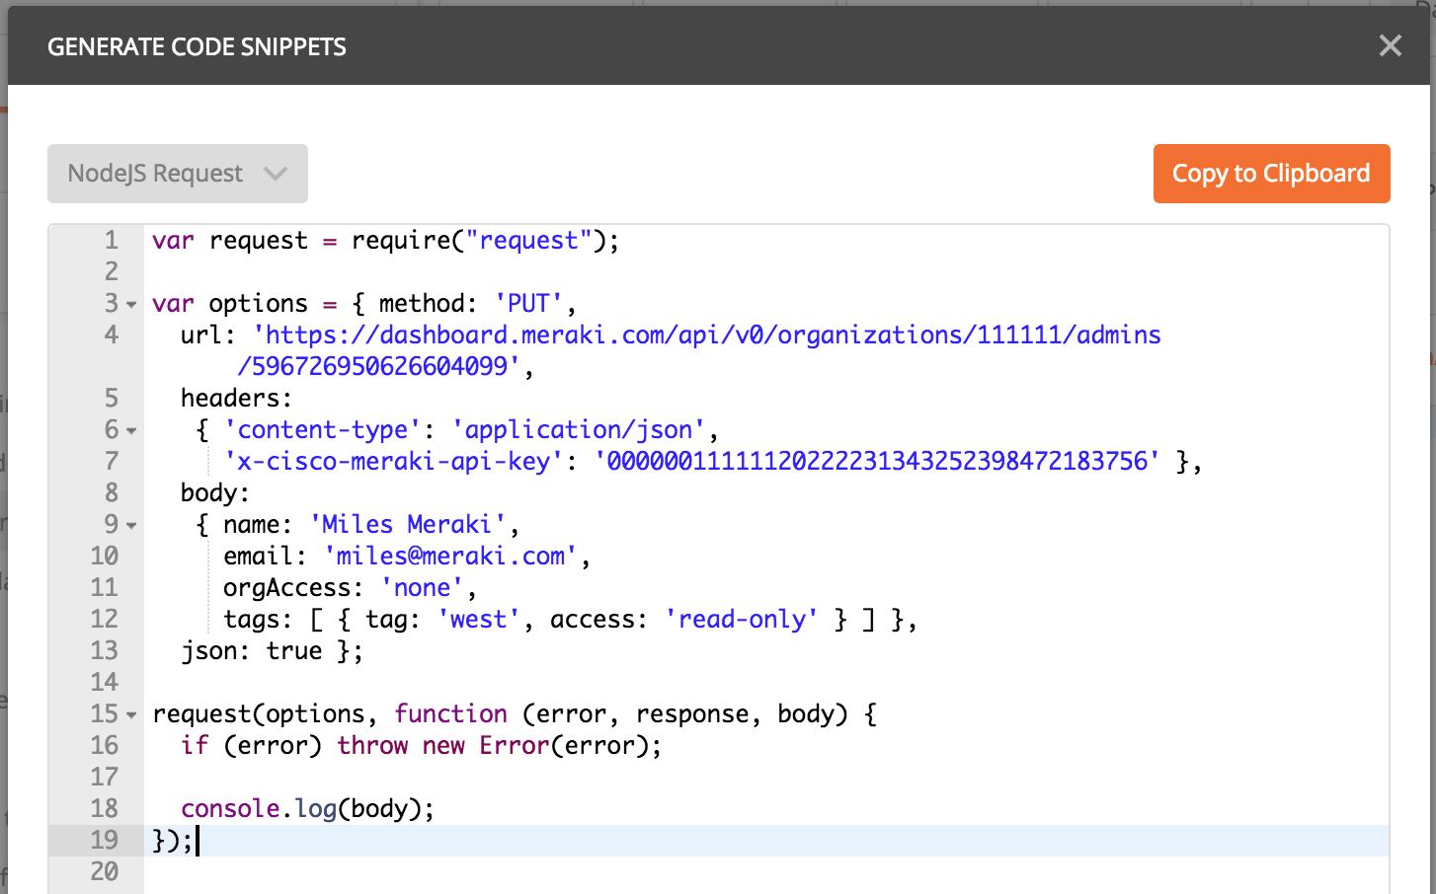The width and height of the screenshot is (1436, 894).
Task: Place cursor on empty line 20
Action: coord(765,871)
